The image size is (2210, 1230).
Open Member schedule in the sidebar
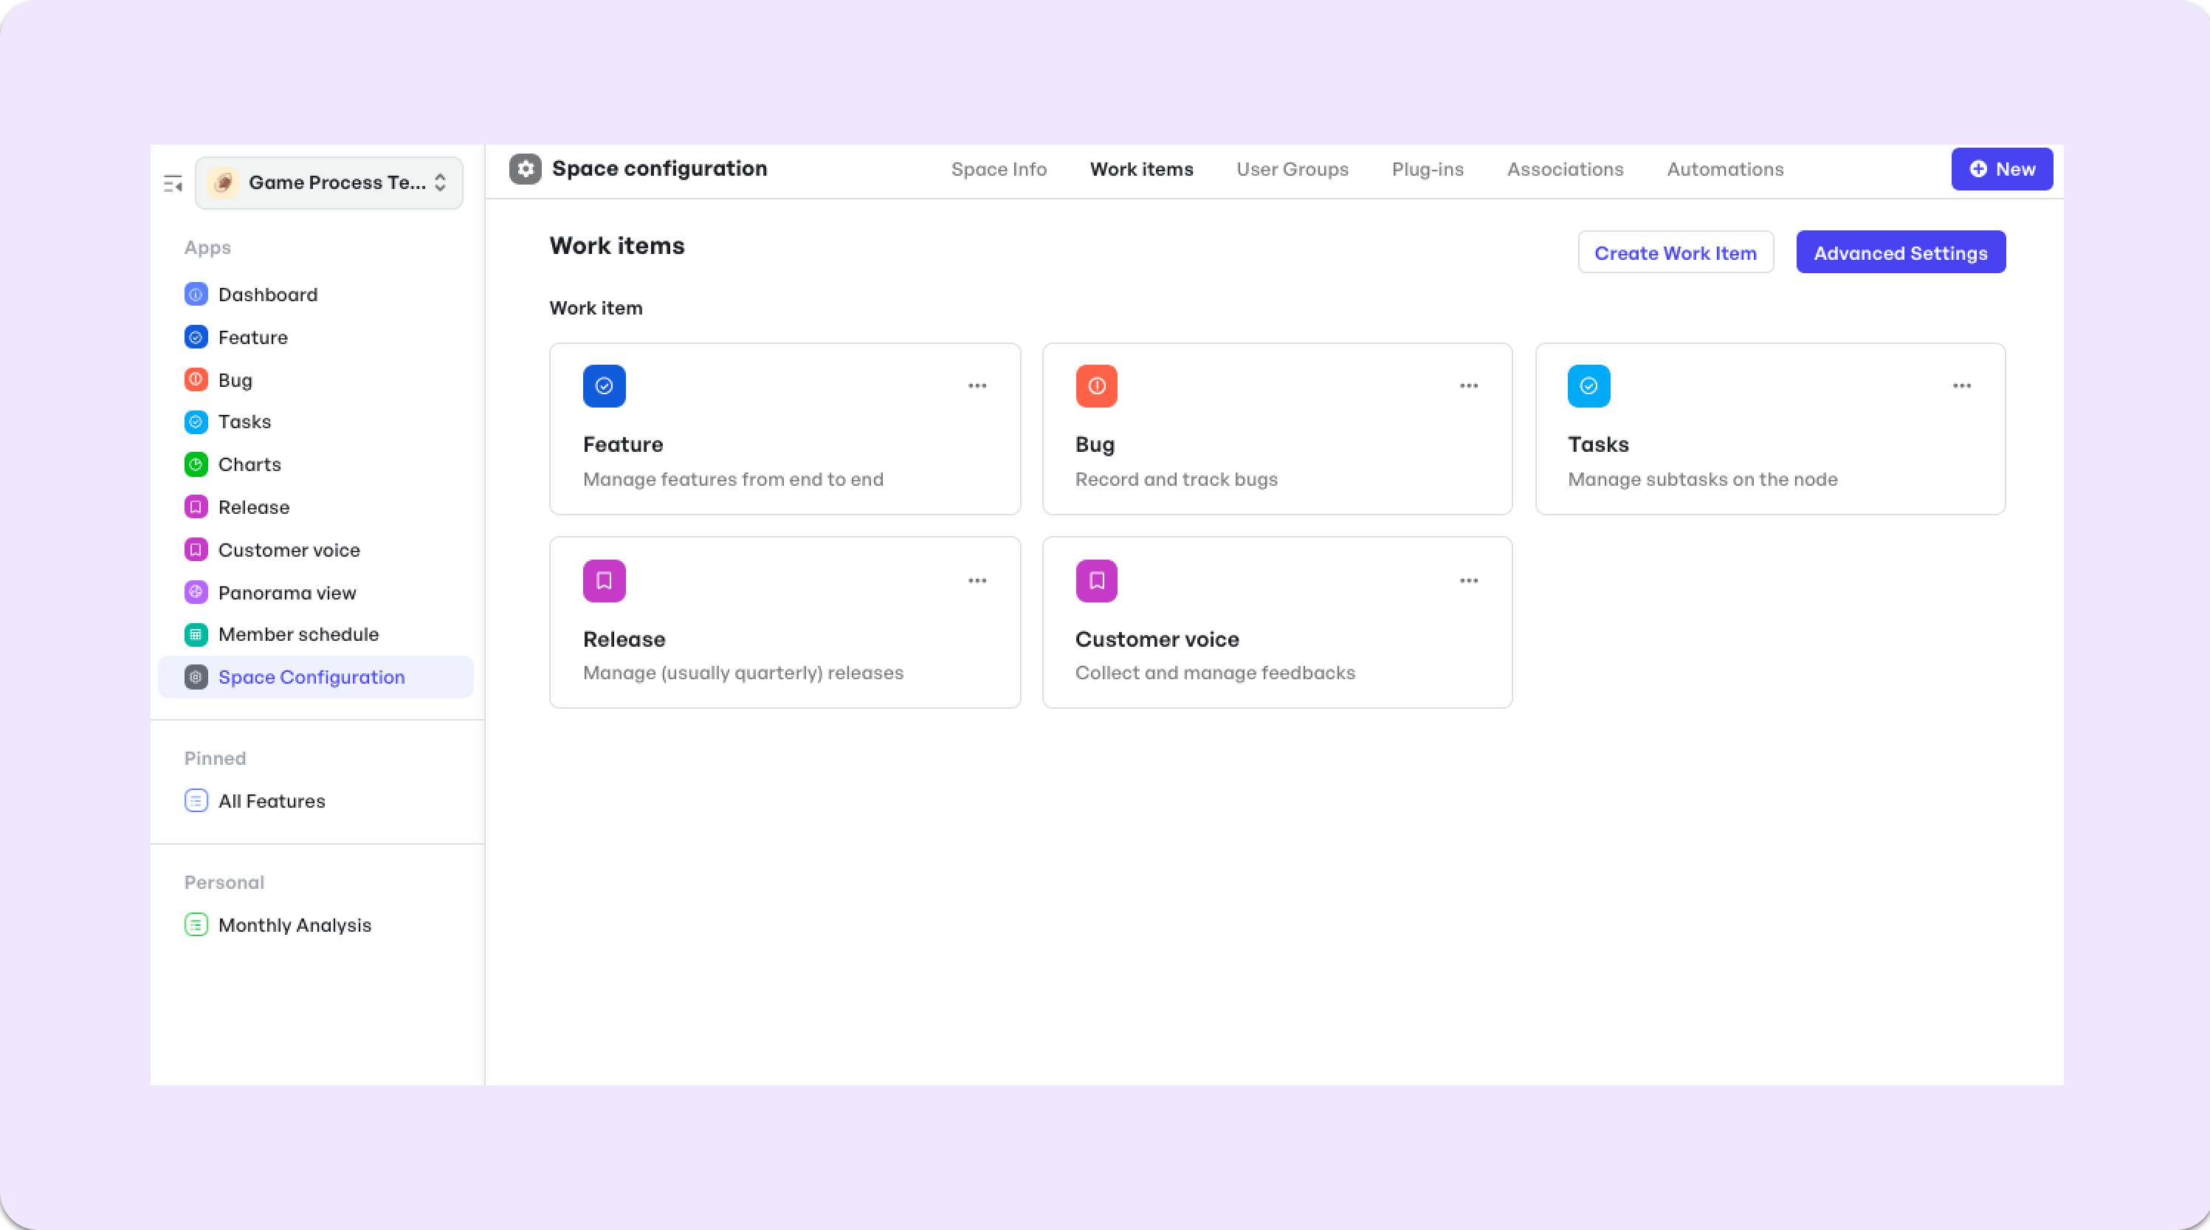pyautogui.click(x=298, y=634)
